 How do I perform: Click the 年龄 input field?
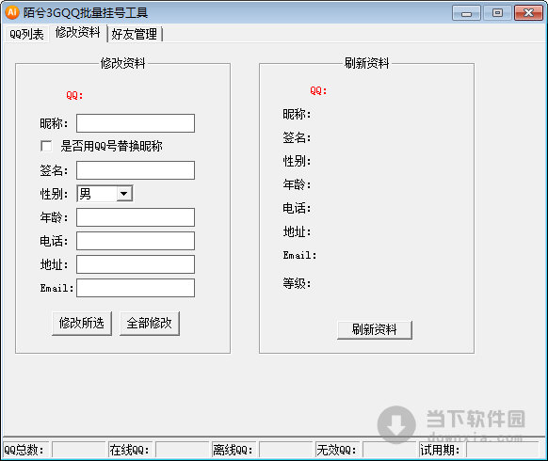[x=136, y=217]
